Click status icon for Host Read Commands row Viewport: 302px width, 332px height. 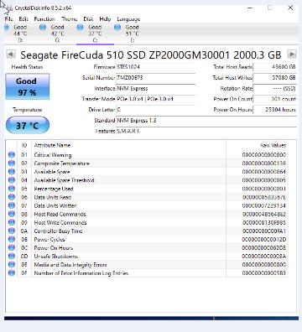coord(12,214)
